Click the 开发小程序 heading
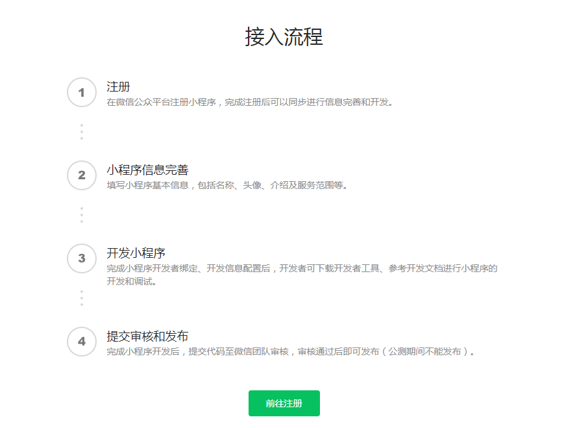Screen dimensions: 575x428 coord(136,253)
